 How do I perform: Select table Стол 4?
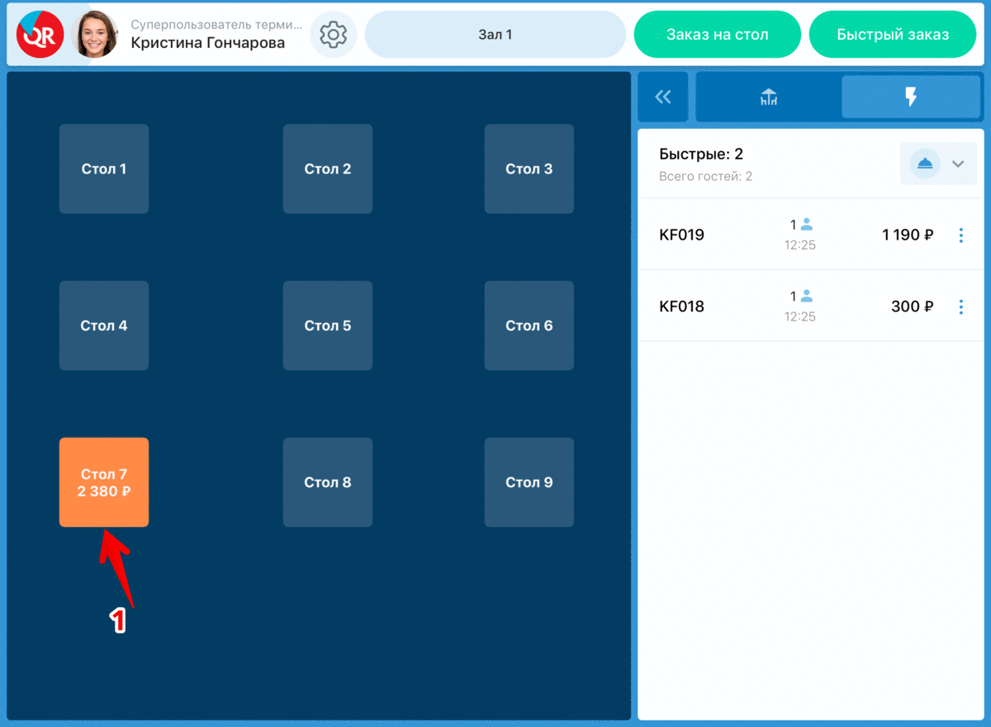pyautogui.click(x=104, y=325)
